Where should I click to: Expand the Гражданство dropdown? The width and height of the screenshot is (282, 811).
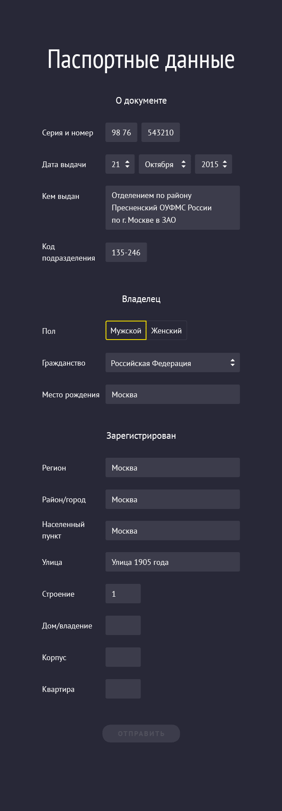pyautogui.click(x=173, y=363)
